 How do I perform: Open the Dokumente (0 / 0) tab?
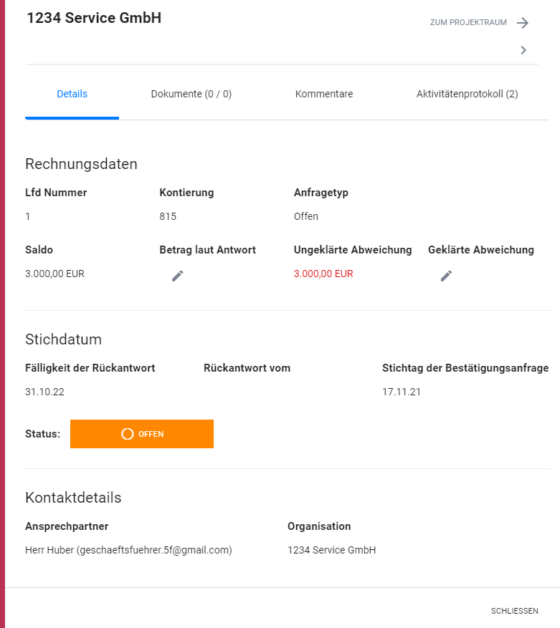coord(191,94)
